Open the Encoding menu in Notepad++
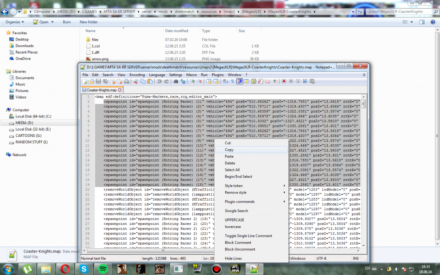Screen dimensions: 440x275 [x=137, y=75]
